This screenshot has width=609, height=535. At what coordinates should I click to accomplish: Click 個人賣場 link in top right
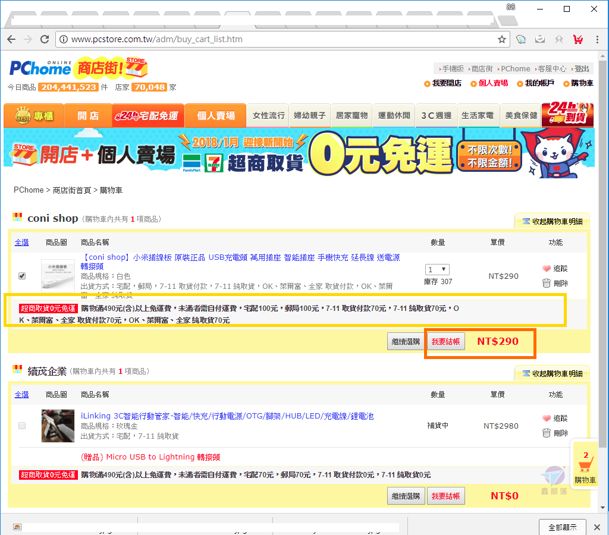click(x=493, y=83)
